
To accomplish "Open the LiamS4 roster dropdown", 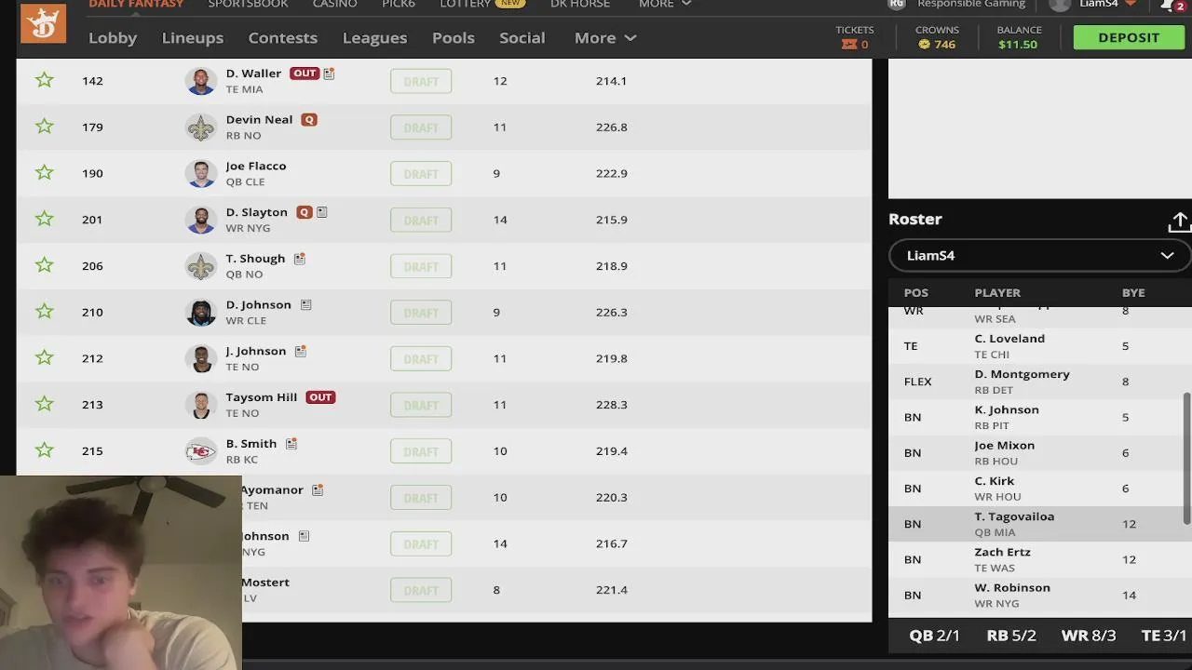I will tap(1039, 255).
